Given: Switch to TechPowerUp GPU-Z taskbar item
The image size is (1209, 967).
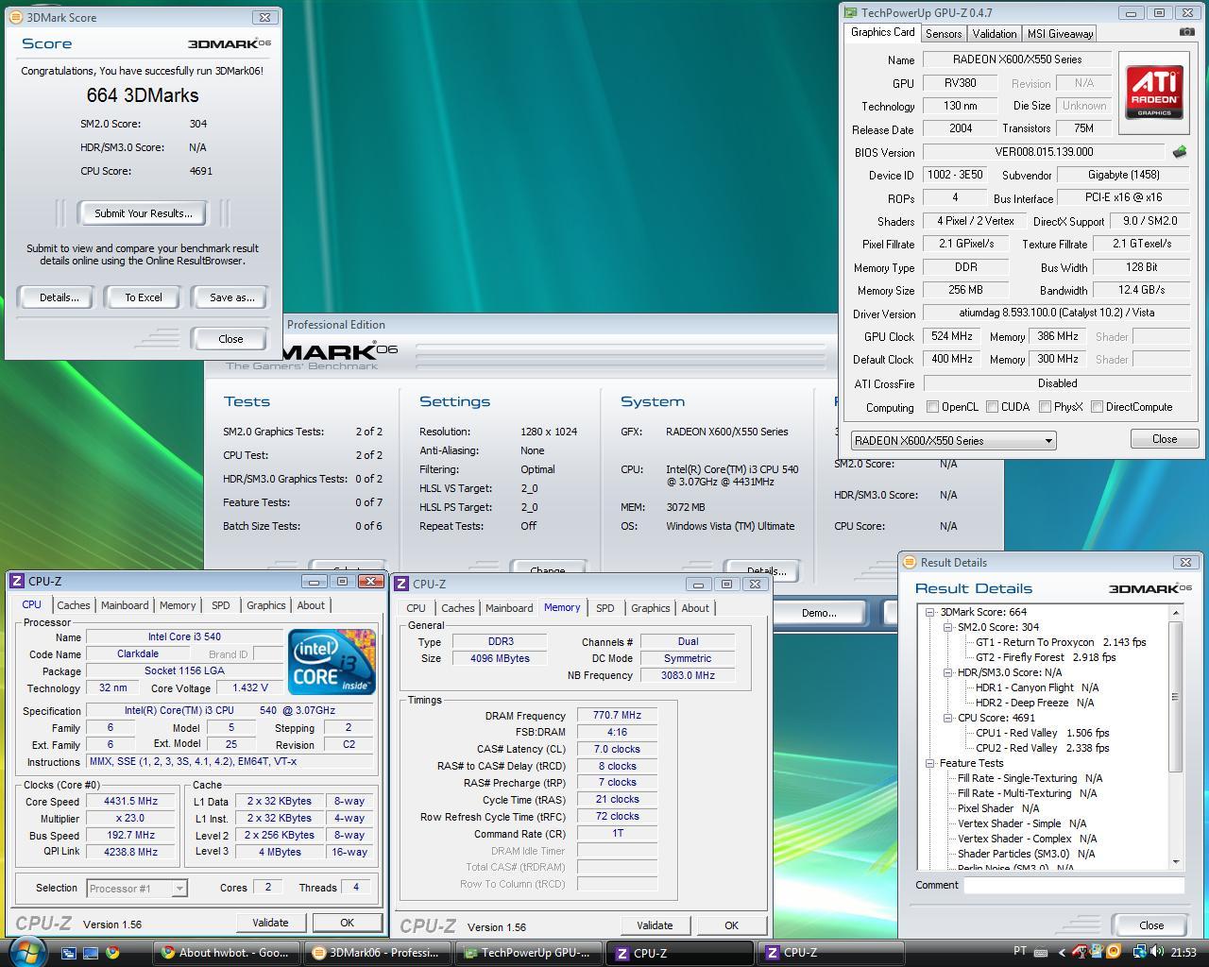Looking at the screenshot, I should [x=527, y=953].
